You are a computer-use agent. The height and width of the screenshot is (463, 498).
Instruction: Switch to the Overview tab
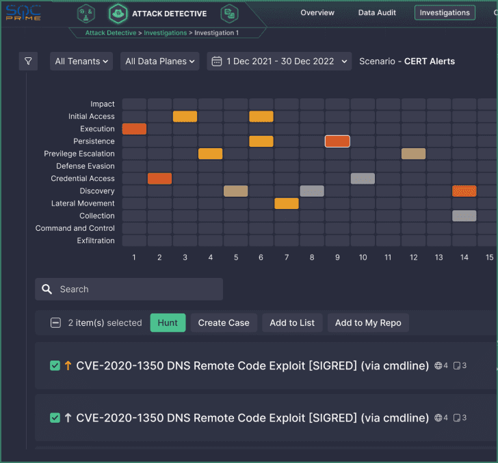317,13
